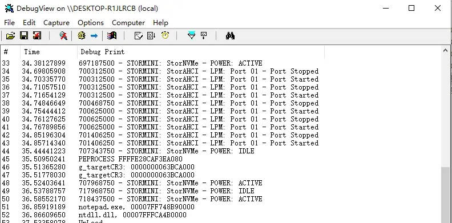Toggle Capture with the magnifying glass icon
452x223 pixels.
[x=63, y=36]
